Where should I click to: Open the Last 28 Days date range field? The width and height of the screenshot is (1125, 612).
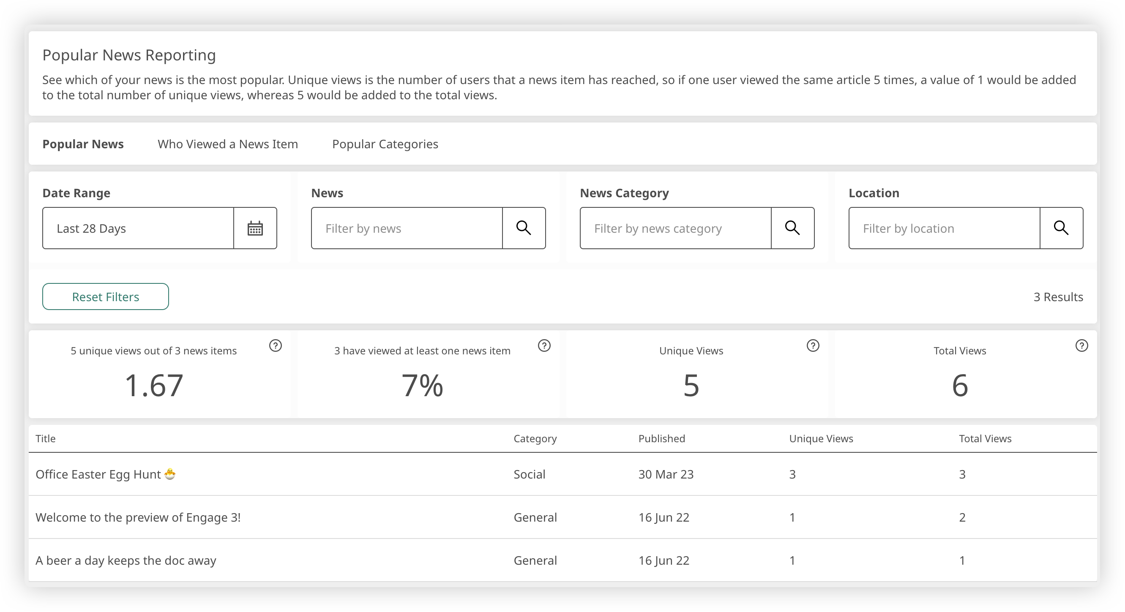click(x=138, y=228)
